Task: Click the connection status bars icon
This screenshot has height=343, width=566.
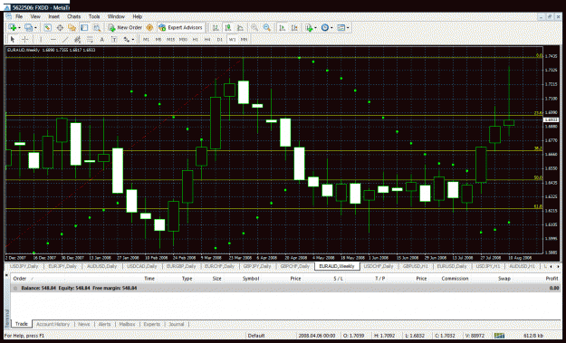Action: [499, 336]
